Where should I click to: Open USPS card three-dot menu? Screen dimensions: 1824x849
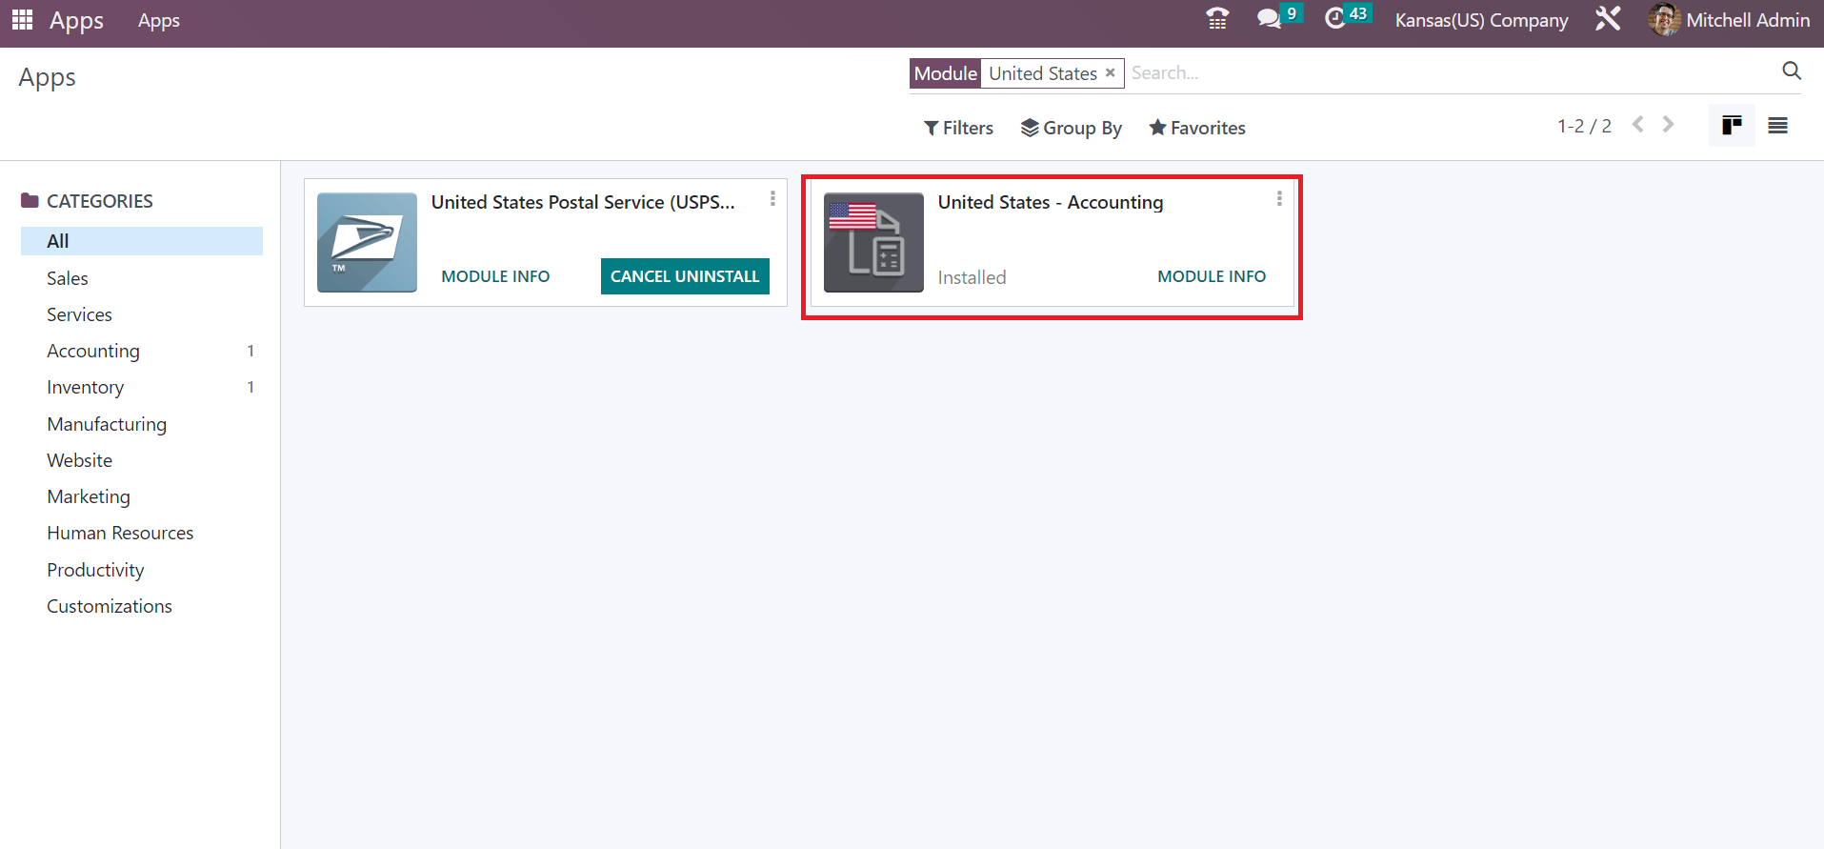tap(772, 198)
